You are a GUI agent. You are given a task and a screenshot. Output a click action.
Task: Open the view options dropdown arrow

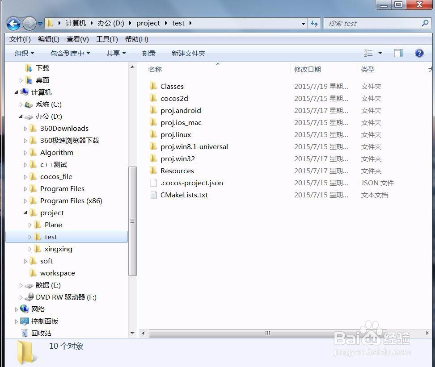(380, 53)
